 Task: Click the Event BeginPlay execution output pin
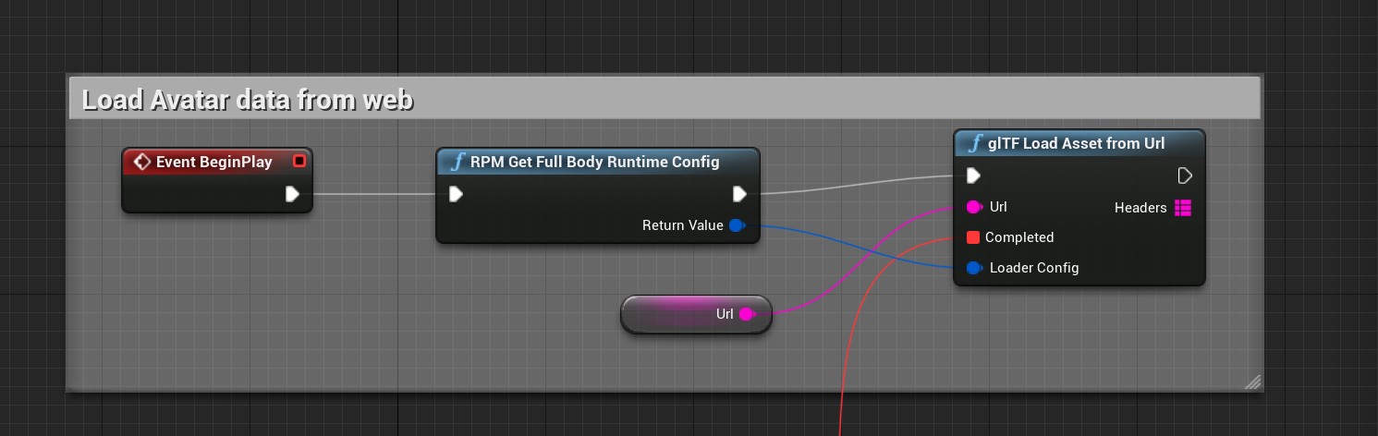click(292, 194)
